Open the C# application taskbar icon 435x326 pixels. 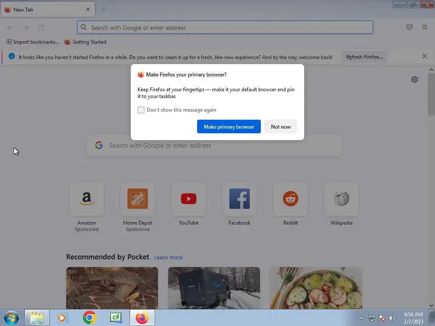point(116,318)
